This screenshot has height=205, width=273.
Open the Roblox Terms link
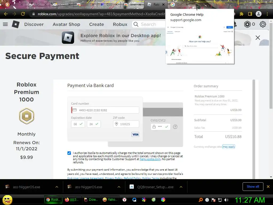151,178
